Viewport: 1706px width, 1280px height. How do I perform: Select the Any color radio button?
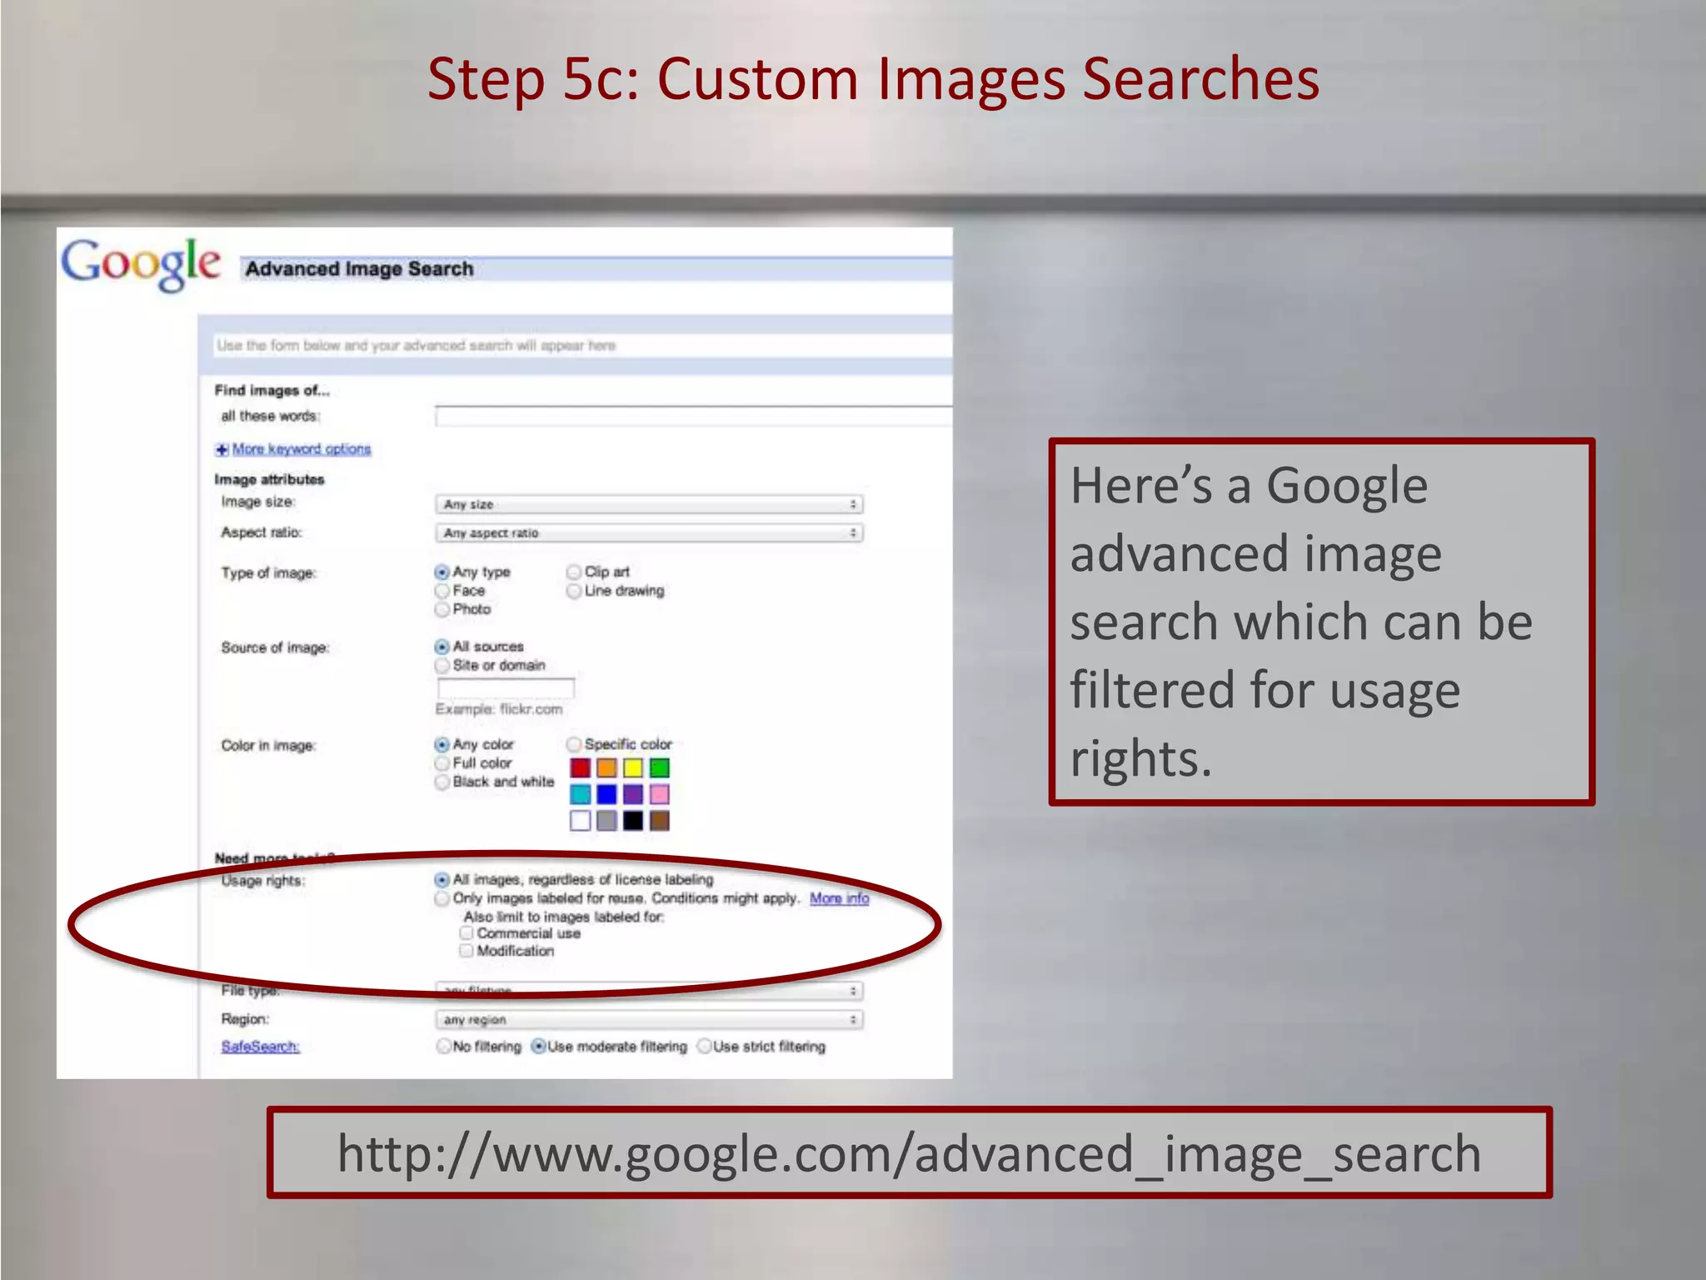tap(442, 744)
